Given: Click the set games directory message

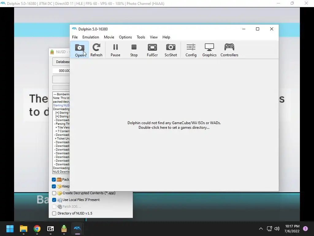Looking at the screenshot, I should [x=174, y=125].
